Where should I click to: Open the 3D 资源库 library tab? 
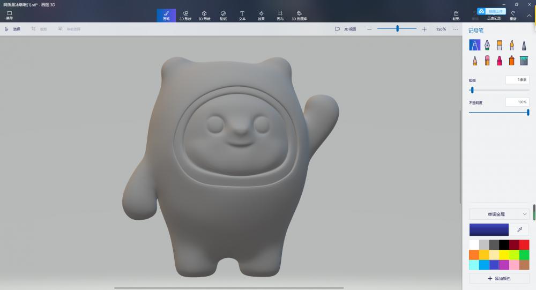point(299,16)
